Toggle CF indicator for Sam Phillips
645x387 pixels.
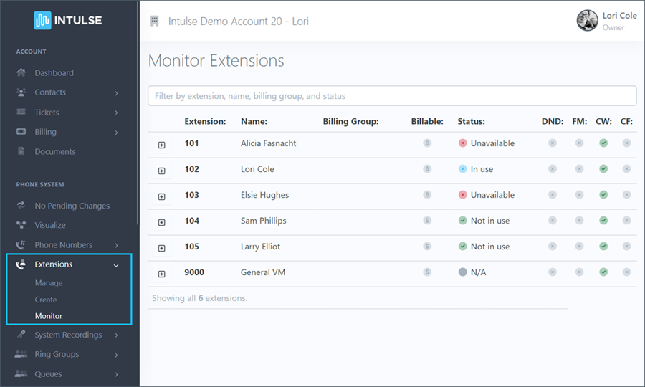(626, 221)
